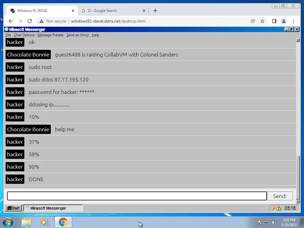Image resolution: width=304 pixels, height=228 pixels.
Task: Minimize the Mikasoft Messenger window
Action: click(286, 29)
